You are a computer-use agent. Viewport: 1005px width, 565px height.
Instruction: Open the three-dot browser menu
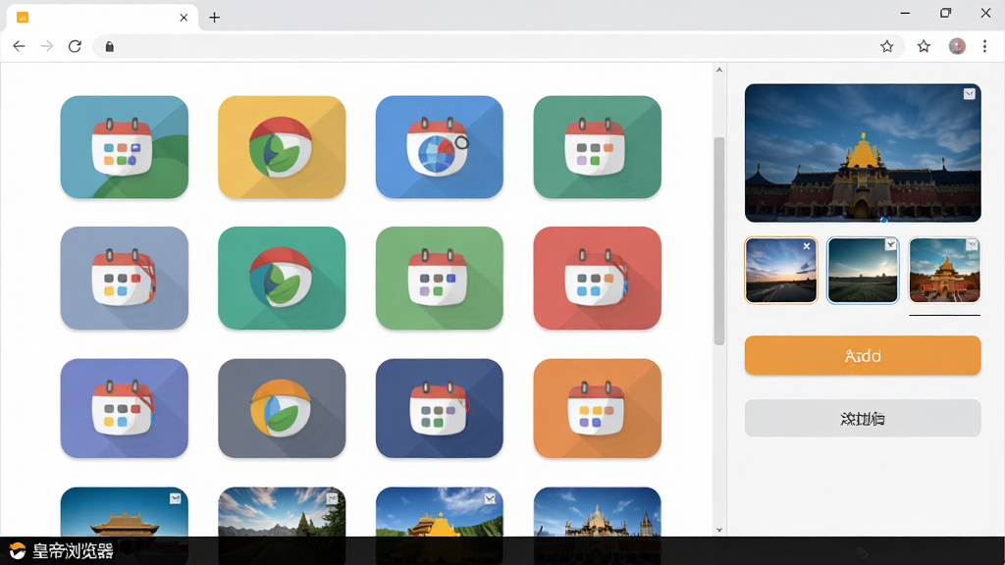[985, 46]
